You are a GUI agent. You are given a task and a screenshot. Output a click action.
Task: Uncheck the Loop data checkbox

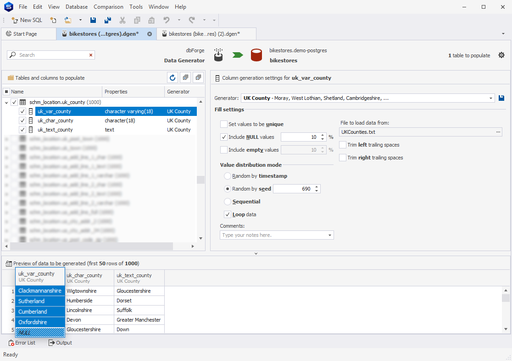point(228,214)
